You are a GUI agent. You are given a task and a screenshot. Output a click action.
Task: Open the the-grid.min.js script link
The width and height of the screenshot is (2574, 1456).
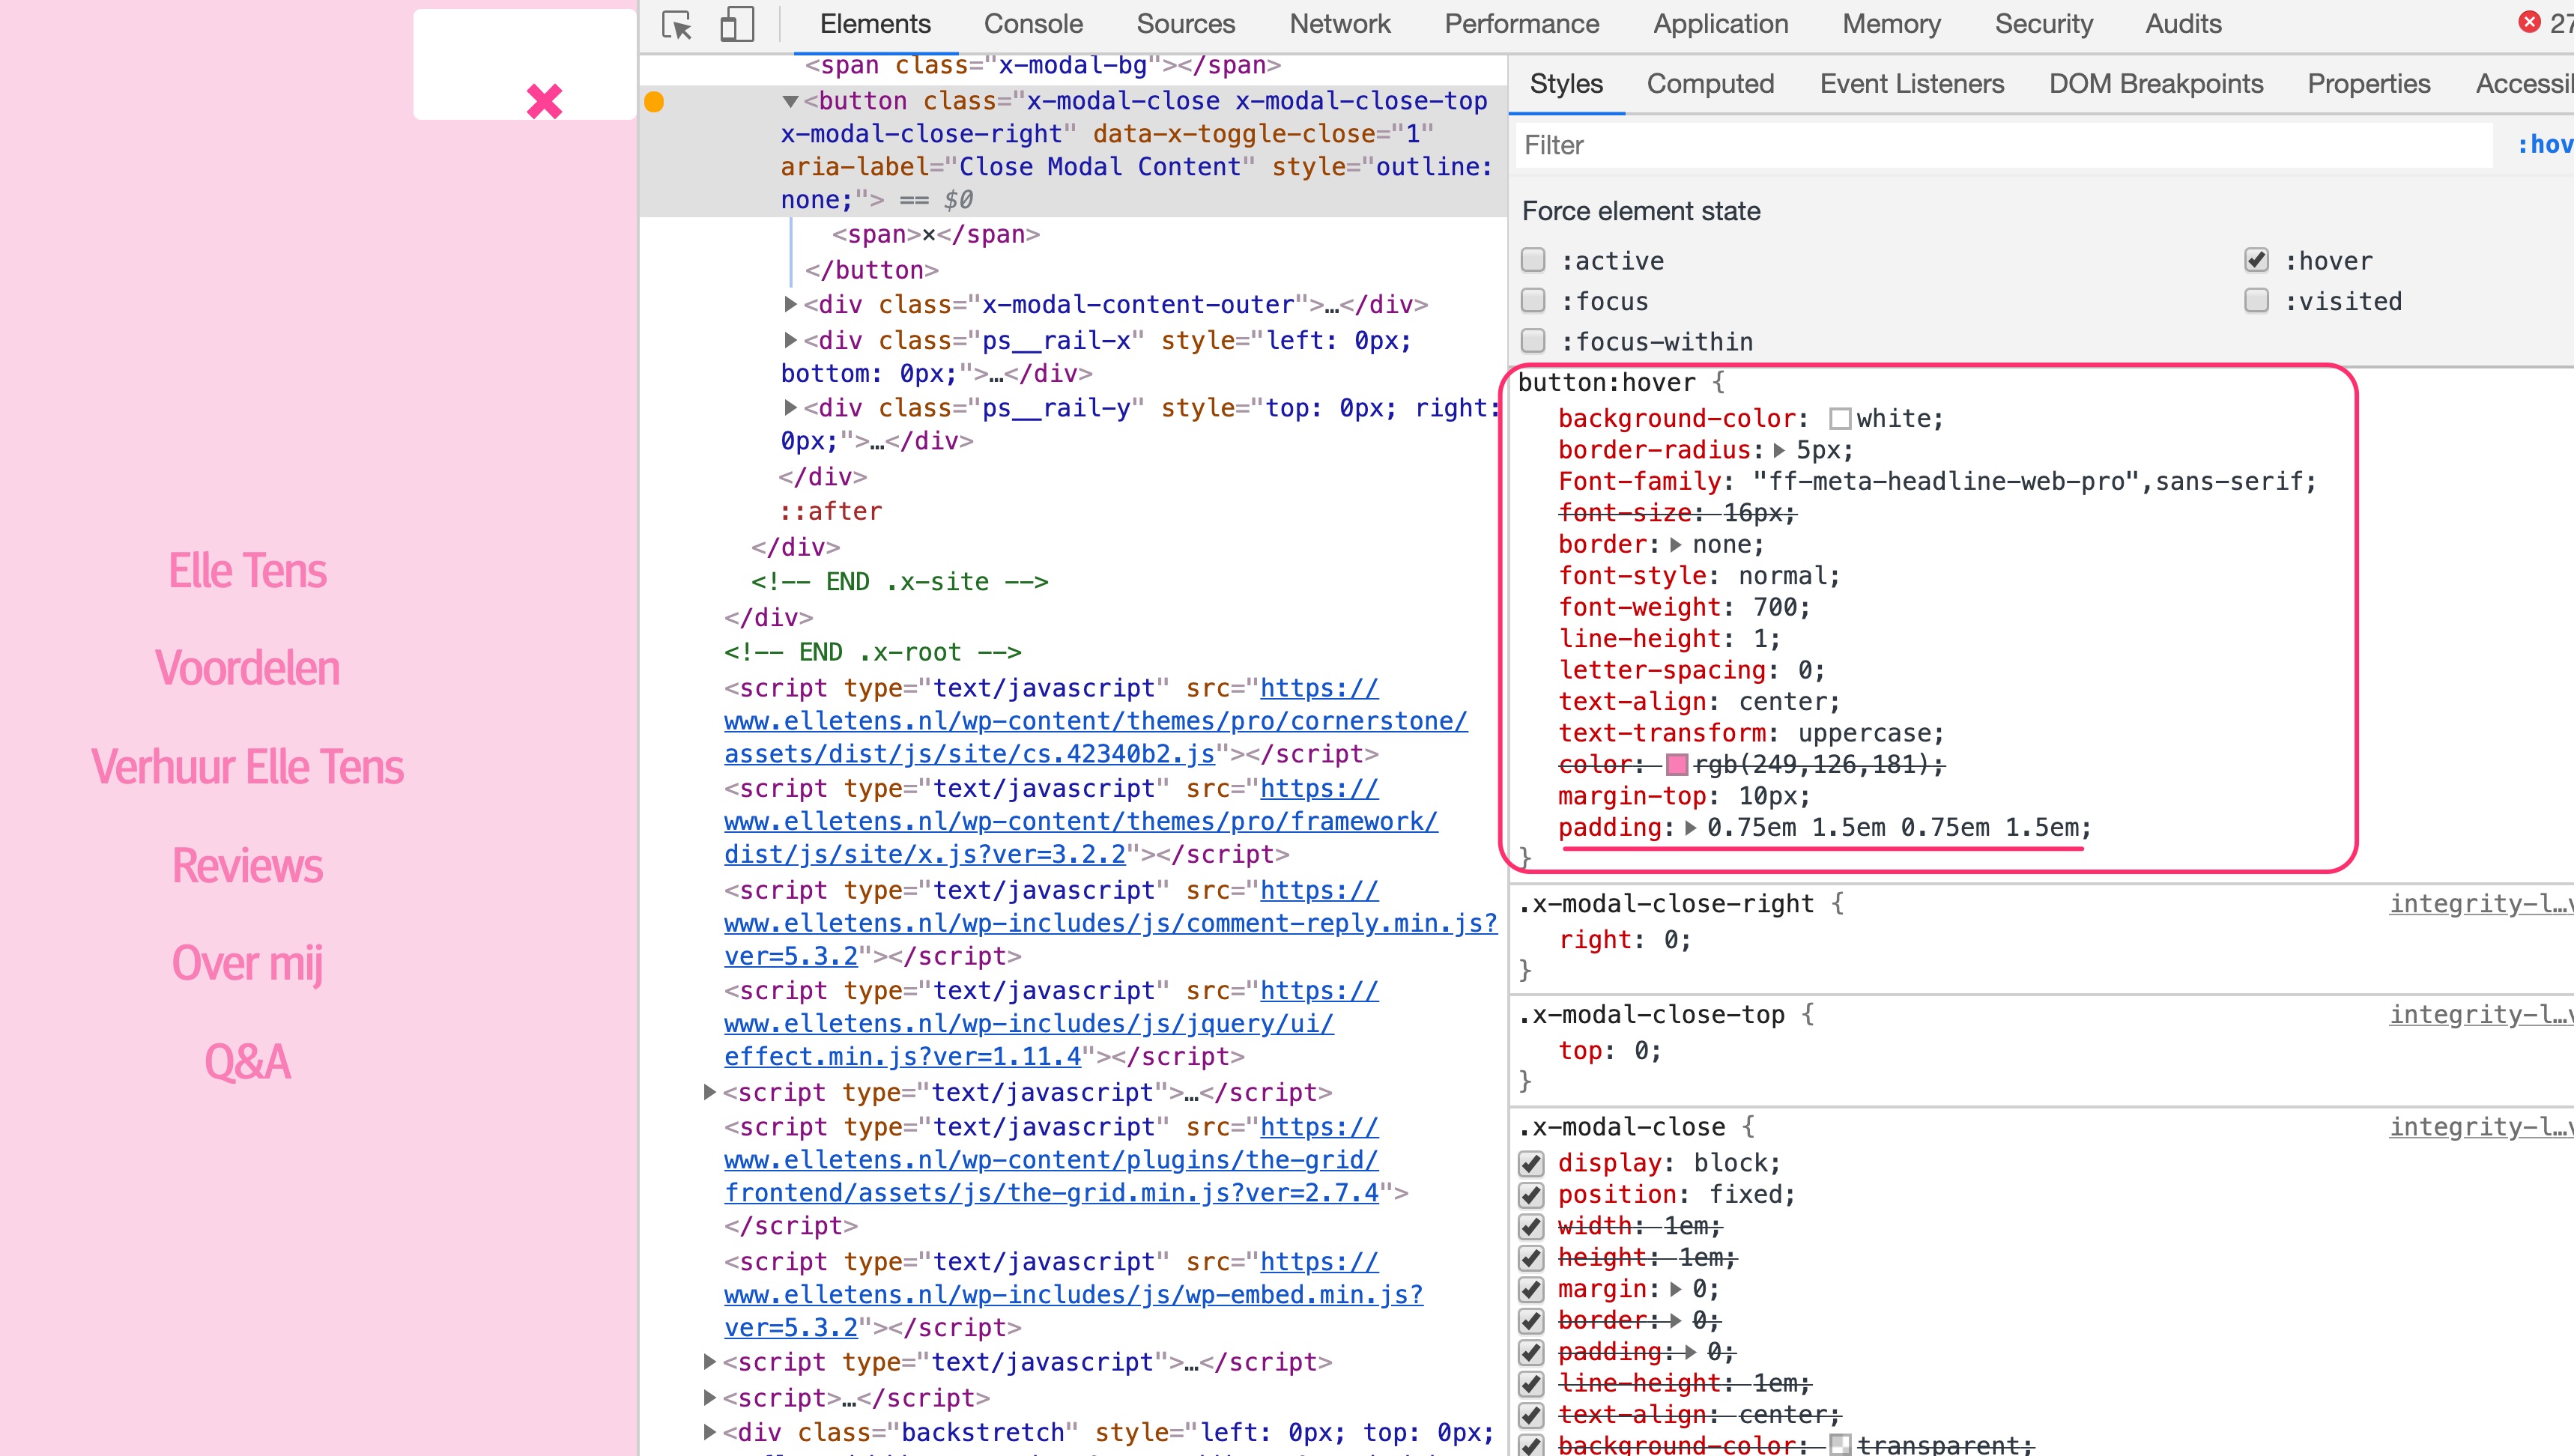click(1051, 1160)
